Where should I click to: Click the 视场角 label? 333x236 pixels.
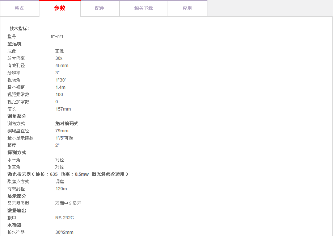[14, 80]
